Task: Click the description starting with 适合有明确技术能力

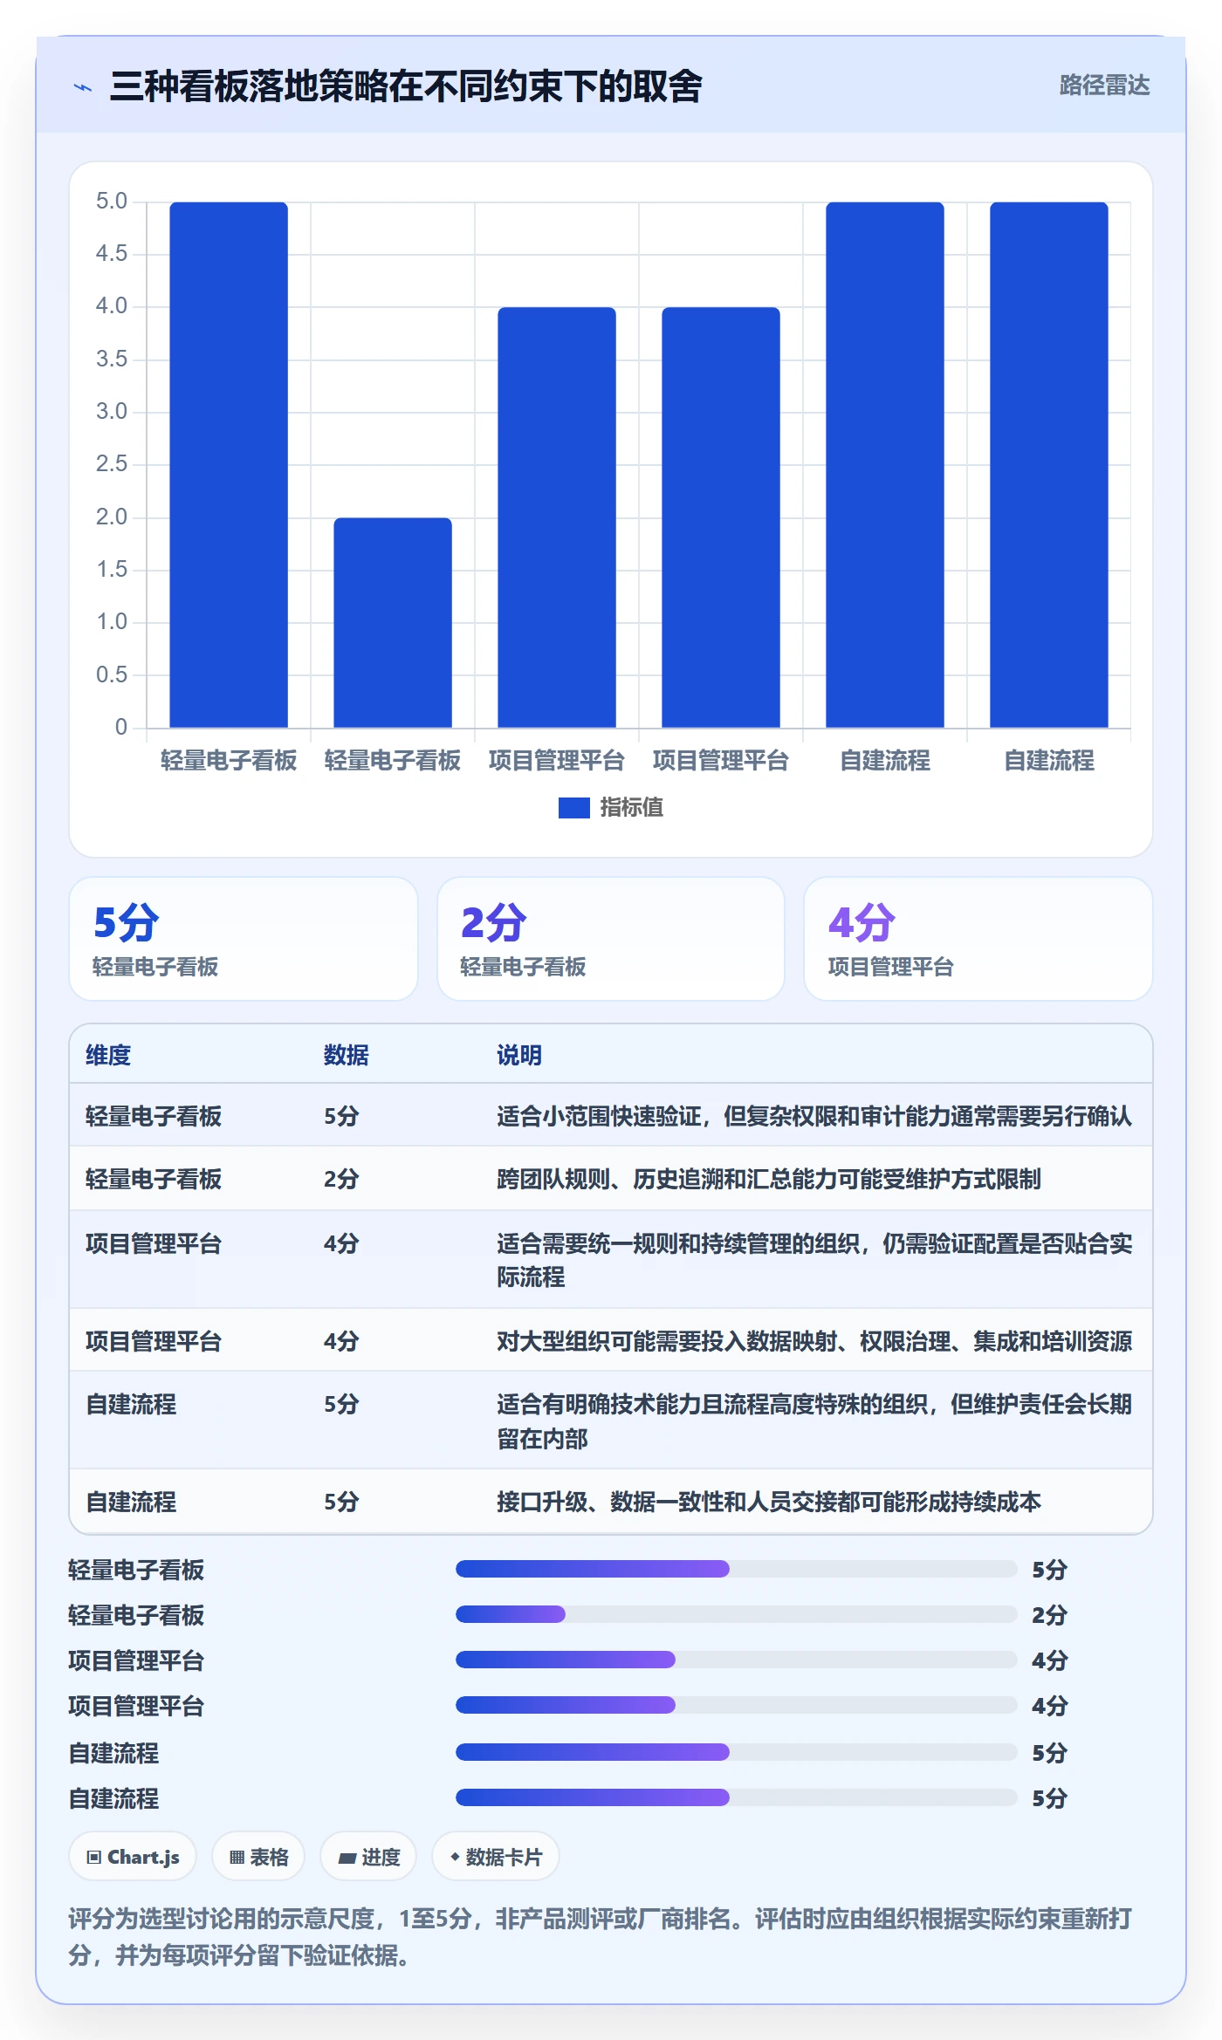Action: (x=814, y=1420)
